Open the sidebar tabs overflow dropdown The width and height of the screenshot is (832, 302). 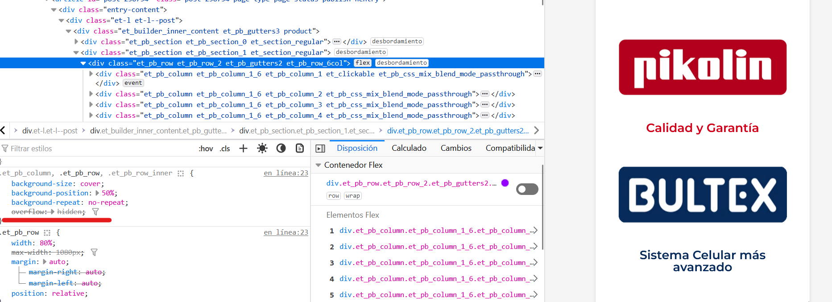[x=540, y=148]
